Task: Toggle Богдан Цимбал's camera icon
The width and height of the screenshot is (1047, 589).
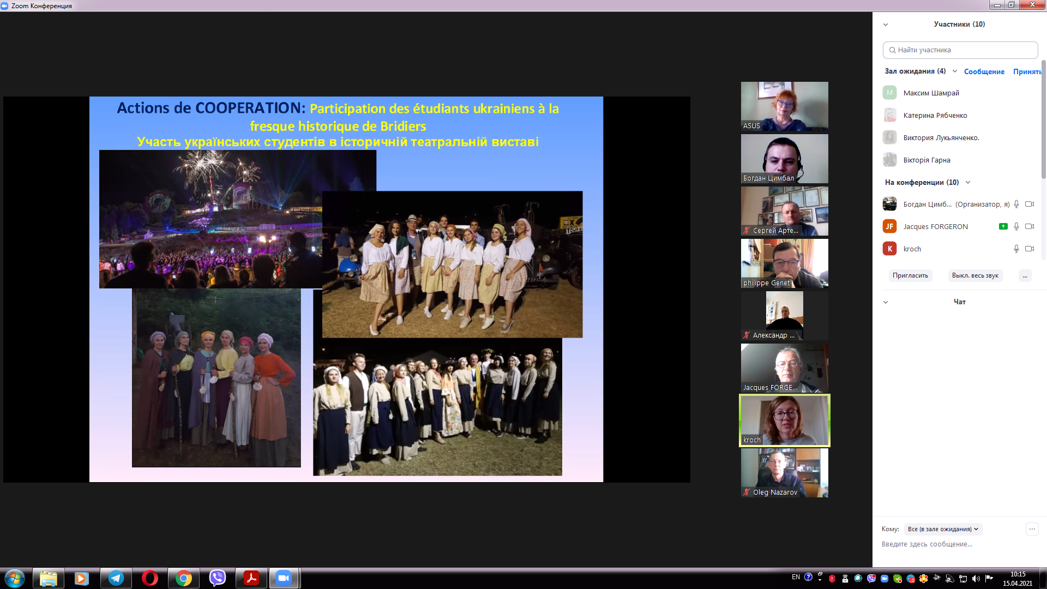Action: point(1030,204)
